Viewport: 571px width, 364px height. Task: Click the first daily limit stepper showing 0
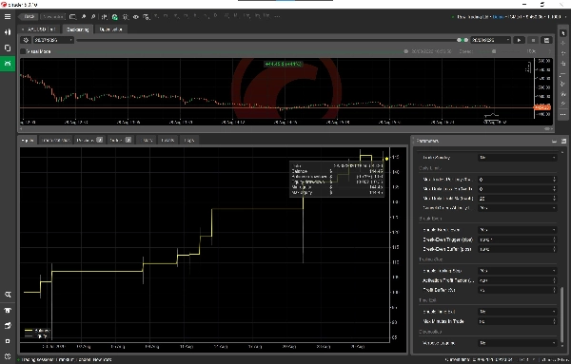click(554, 180)
